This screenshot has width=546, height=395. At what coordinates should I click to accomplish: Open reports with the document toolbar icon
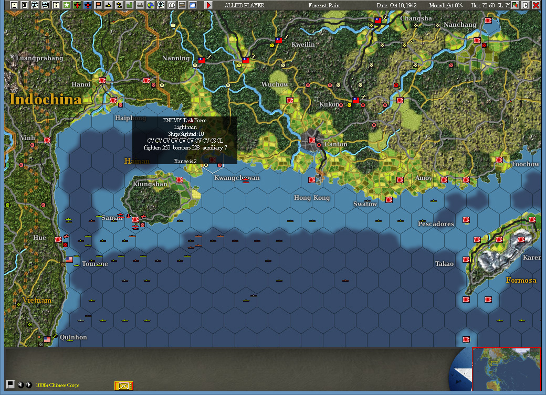(24, 5)
